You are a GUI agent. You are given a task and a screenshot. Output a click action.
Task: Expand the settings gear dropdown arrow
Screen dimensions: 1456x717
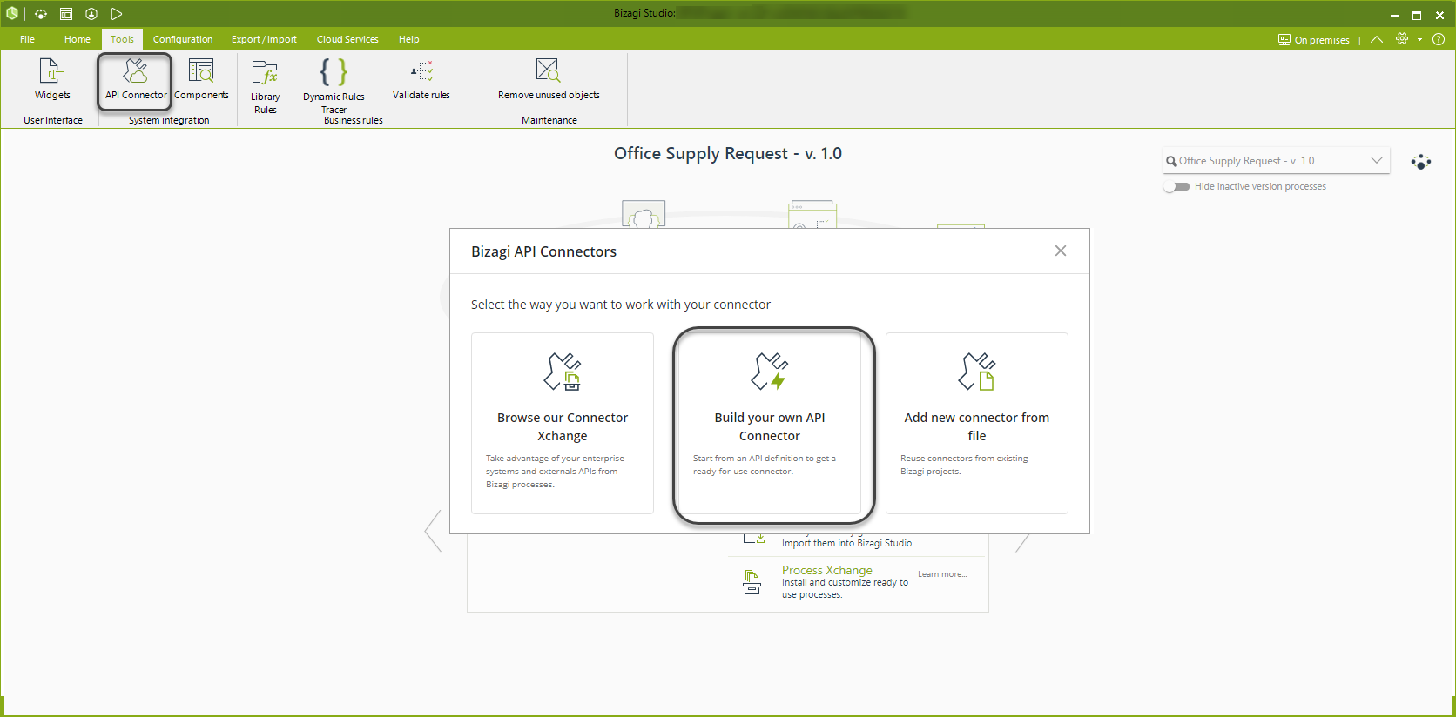[x=1419, y=39]
